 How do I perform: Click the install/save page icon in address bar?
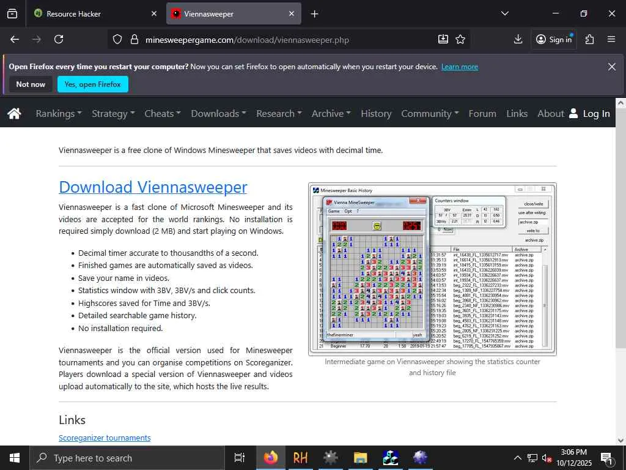[443, 39]
